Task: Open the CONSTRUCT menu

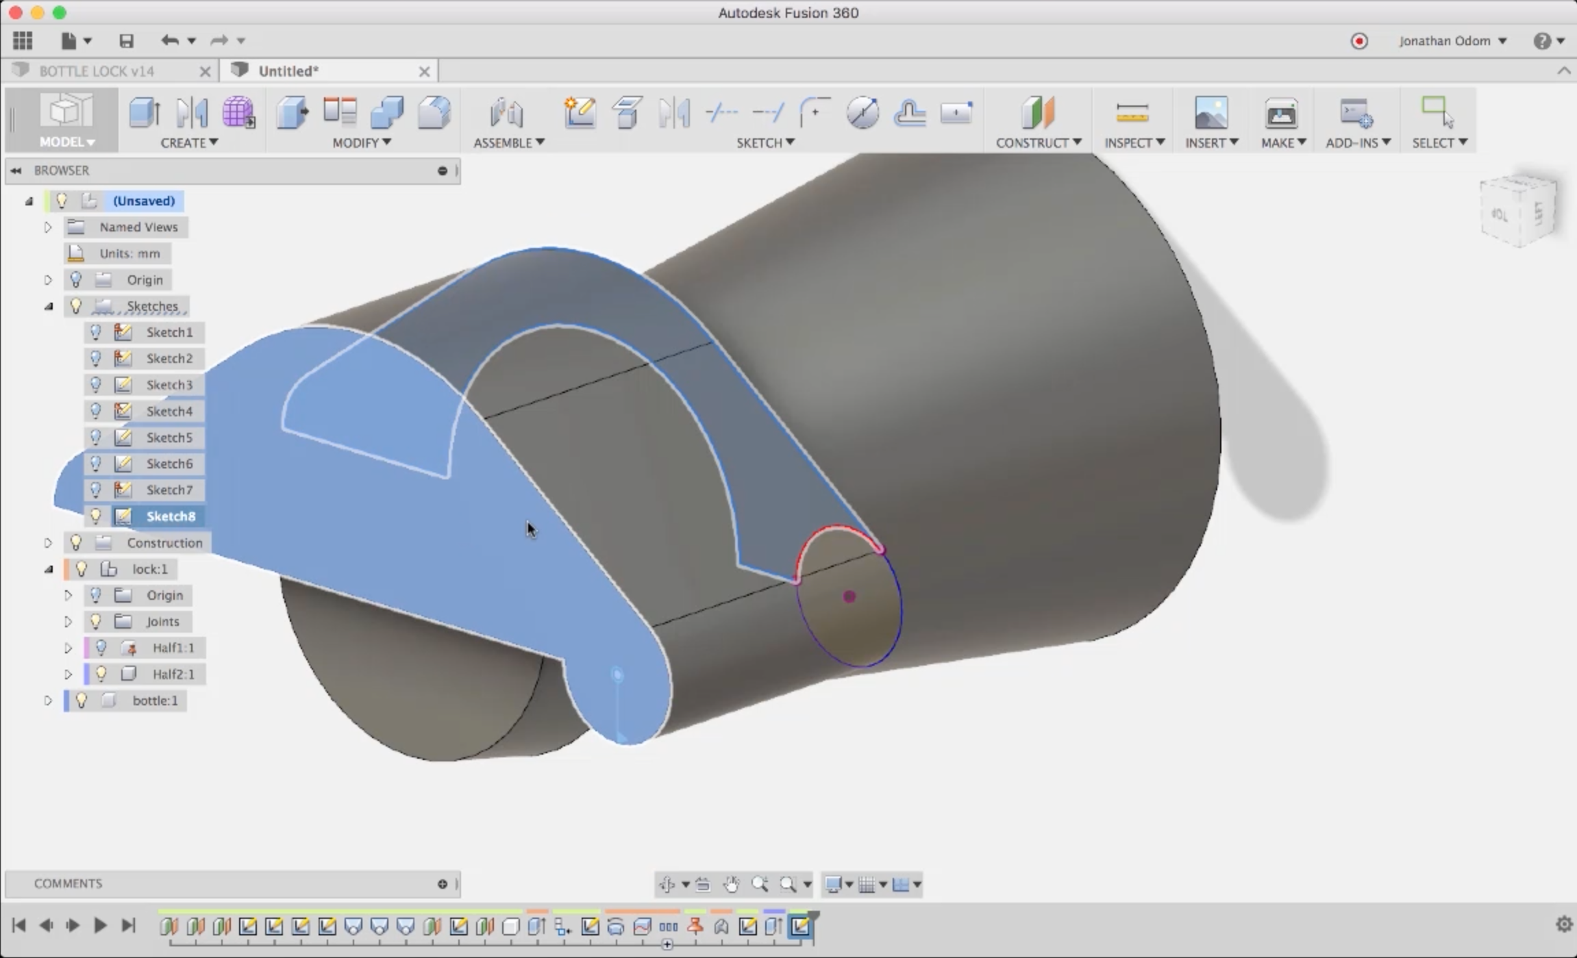Action: click(1038, 142)
